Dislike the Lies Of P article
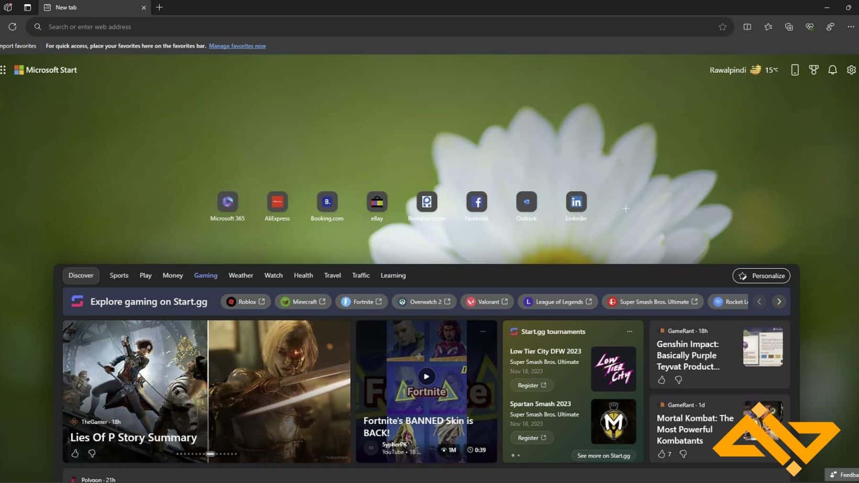This screenshot has width=859, height=483. [92, 454]
